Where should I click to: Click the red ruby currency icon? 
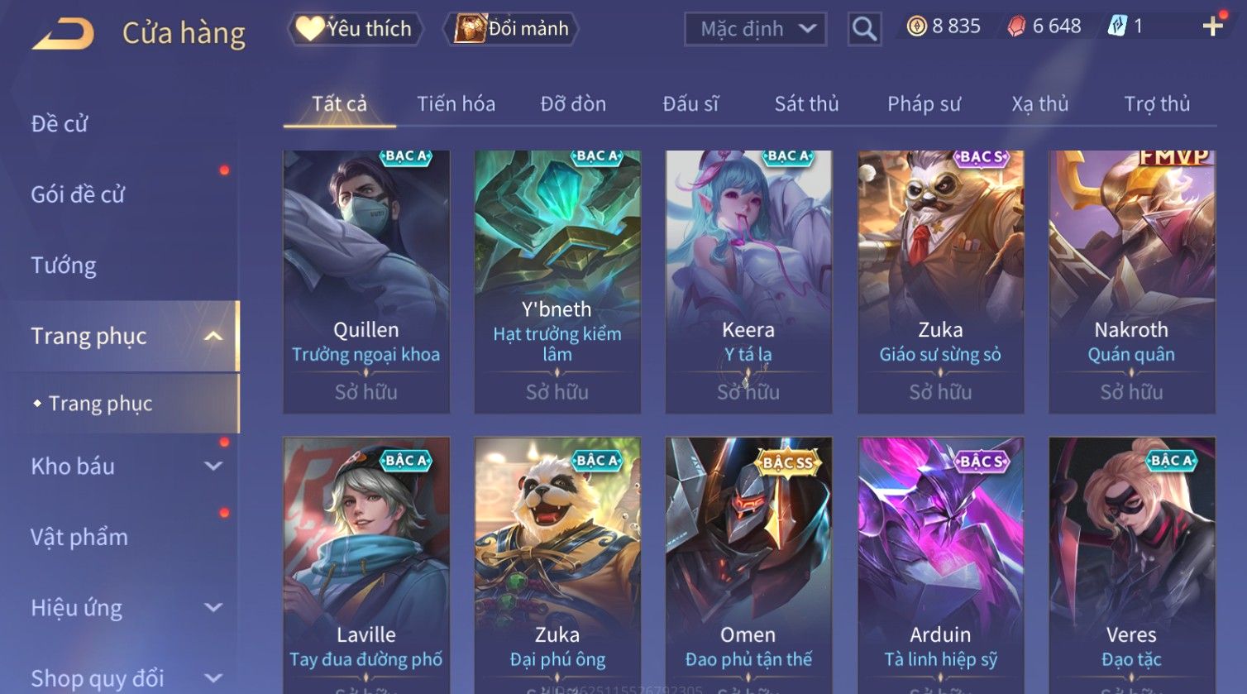click(1016, 26)
